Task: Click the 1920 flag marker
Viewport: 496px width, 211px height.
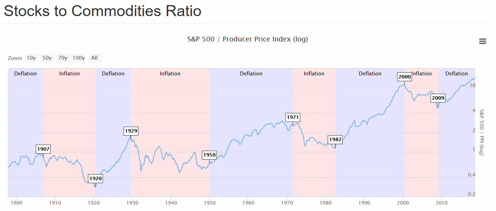Action: [x=96, y=178]
